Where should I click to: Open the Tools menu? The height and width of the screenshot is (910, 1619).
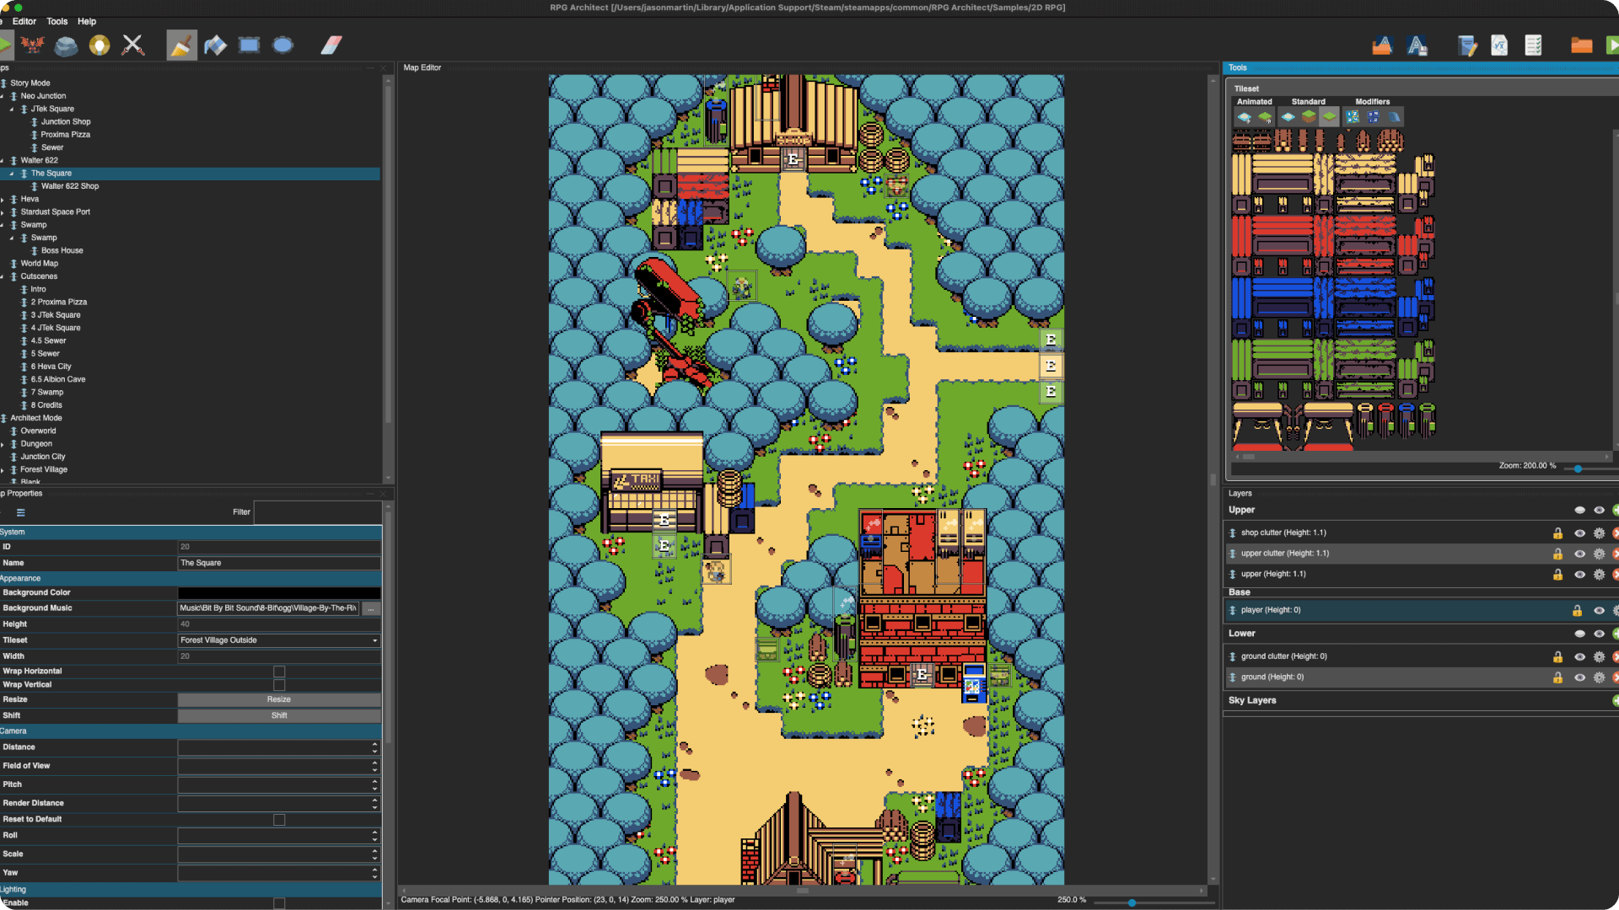point(56,21)
